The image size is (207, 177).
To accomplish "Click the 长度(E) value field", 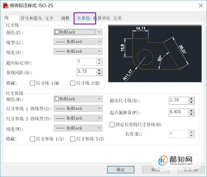I will pos(178,134).
